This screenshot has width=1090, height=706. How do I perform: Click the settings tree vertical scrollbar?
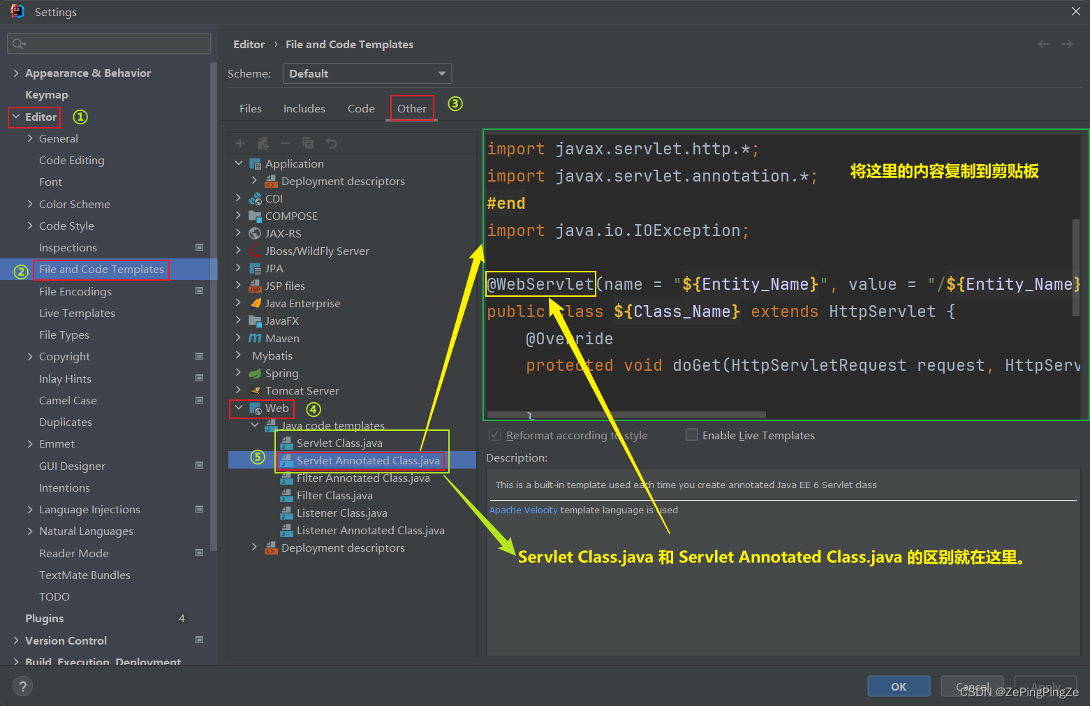[214, 307]
